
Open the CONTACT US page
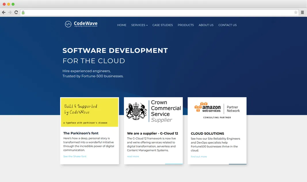point(228,25)
